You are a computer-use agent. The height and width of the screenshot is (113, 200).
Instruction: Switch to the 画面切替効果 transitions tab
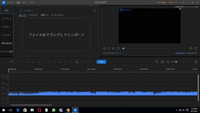[x=7, y=43]
